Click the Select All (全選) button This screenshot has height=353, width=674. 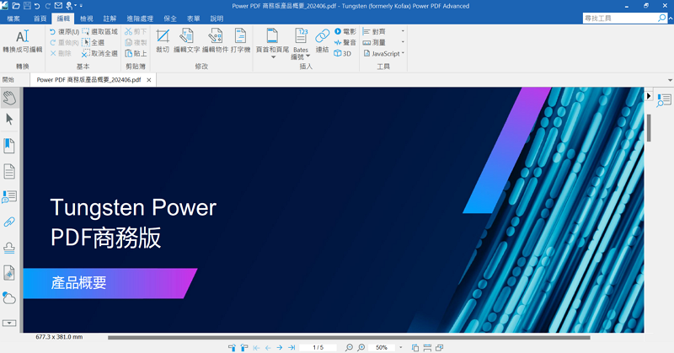[93, 42]
